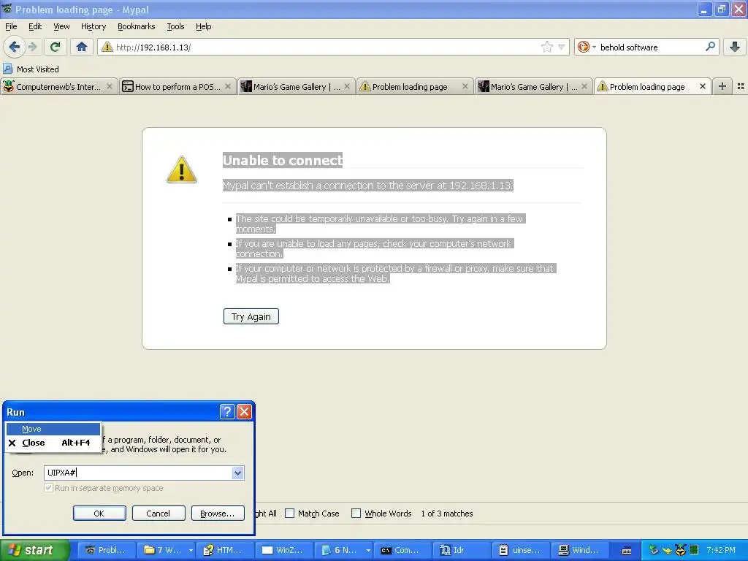Viewport: 748px width, 561px height.
Task: Choose Close in the Run system menu
Action: tap(53, 443)
